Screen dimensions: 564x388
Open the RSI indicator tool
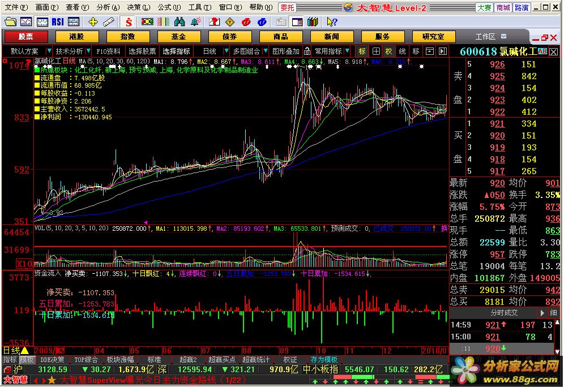(x=58, y=22)
